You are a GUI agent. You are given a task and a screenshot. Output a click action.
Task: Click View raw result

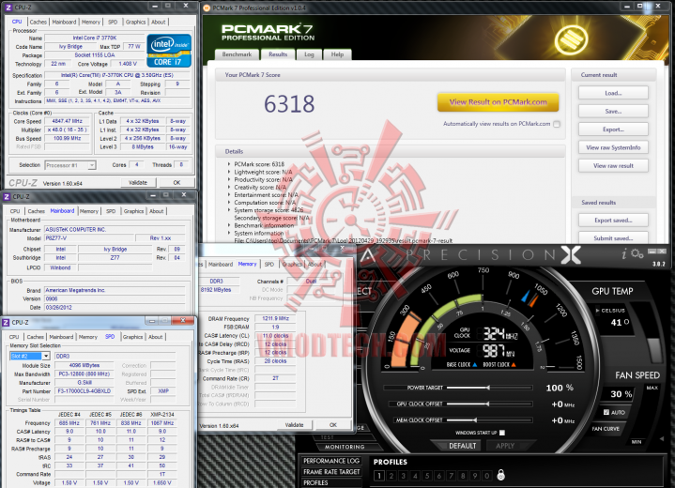point(613,166)
